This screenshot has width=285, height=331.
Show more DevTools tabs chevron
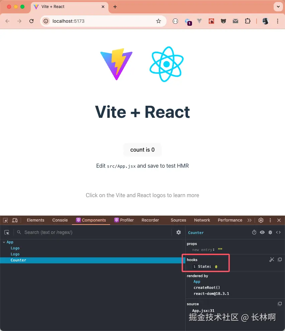(x=249, y=220)
